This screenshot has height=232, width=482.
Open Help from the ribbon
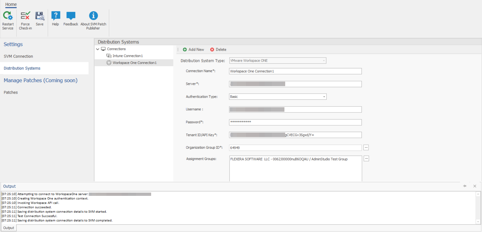pos(55,19)
